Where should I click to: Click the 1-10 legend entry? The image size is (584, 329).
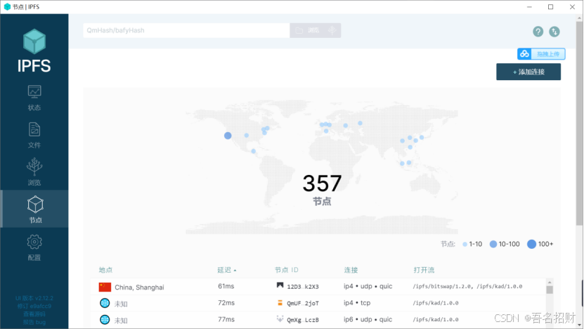[472, 244]
